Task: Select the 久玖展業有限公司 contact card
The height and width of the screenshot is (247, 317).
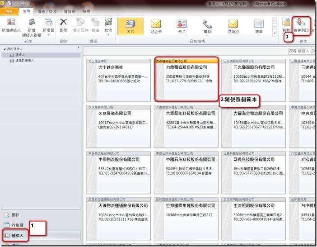Action: click(x=118, y=127)
